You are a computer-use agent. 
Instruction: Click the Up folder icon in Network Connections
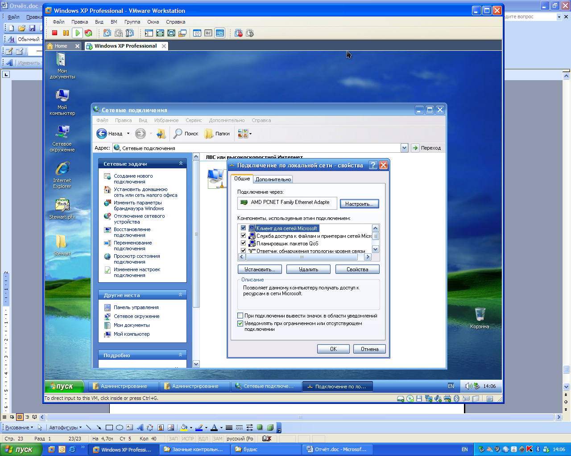pos(161,133)
